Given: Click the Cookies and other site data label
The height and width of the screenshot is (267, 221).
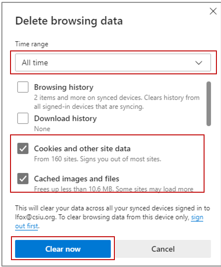Looking at the screenshot, I should 82,149.
